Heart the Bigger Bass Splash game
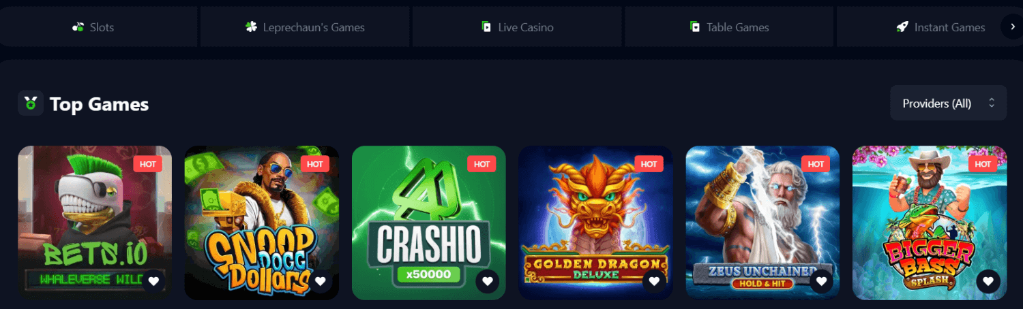 pos(989,281)
